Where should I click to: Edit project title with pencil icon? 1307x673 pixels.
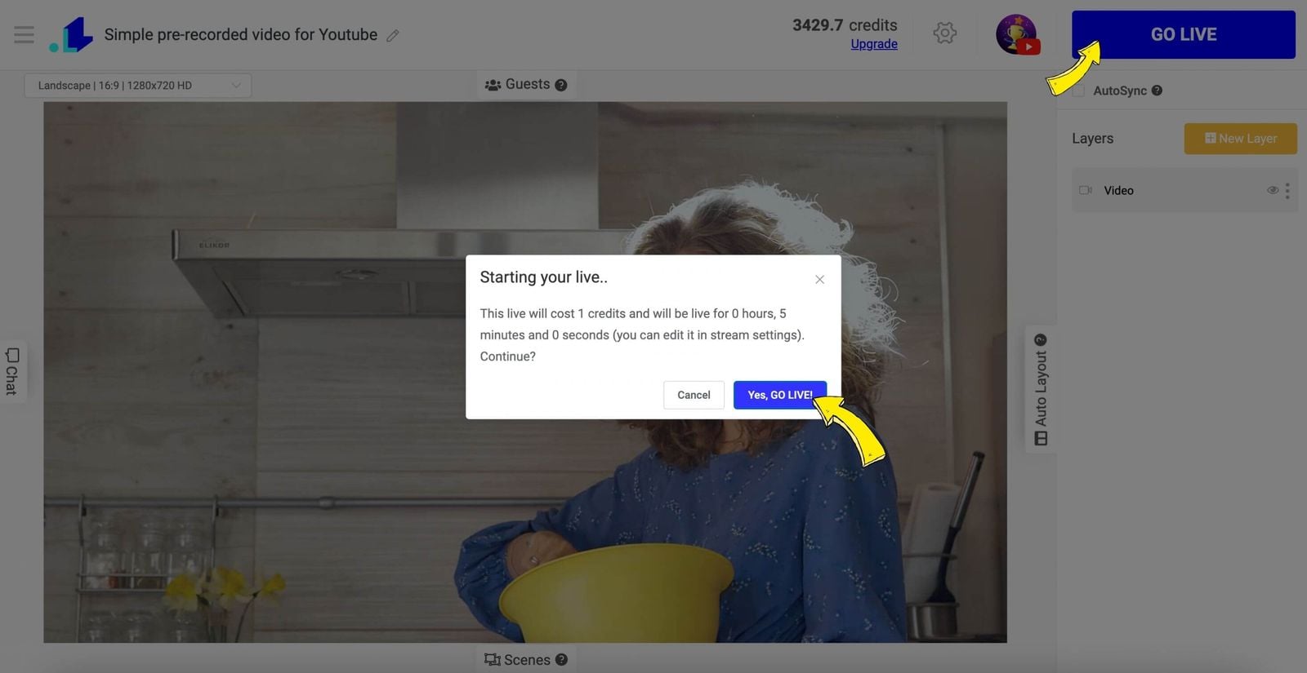393,36
